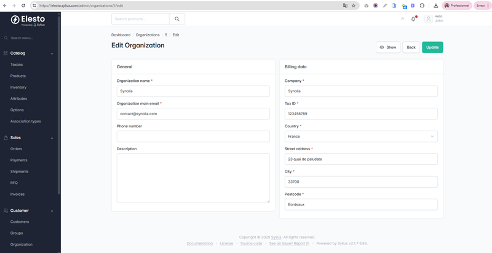The image size is (492, 253).
Task: Click the search products magnifier button
Action: point(177,19)
